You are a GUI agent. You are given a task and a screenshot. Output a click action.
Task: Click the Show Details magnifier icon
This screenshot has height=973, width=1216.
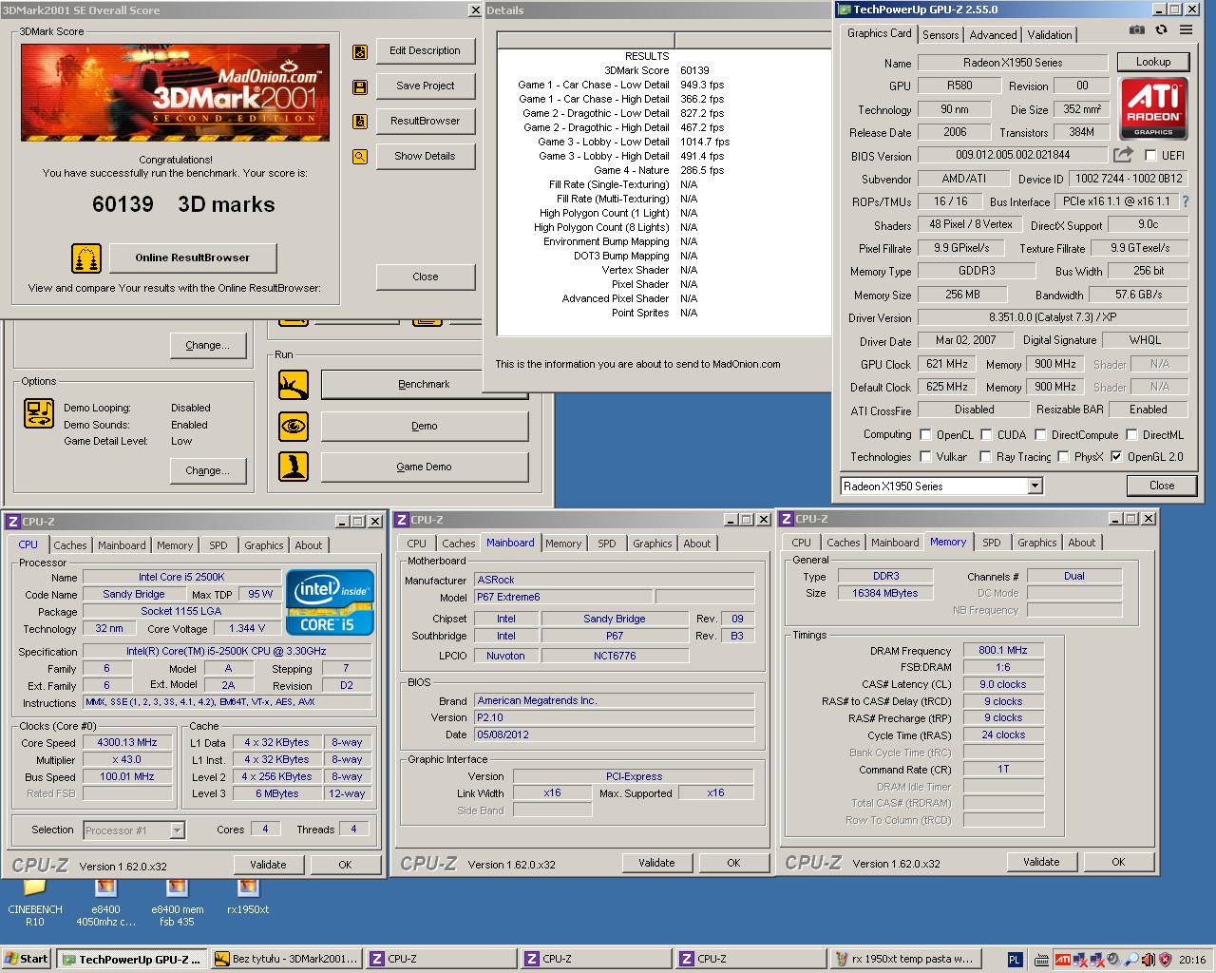coord(360,157)
